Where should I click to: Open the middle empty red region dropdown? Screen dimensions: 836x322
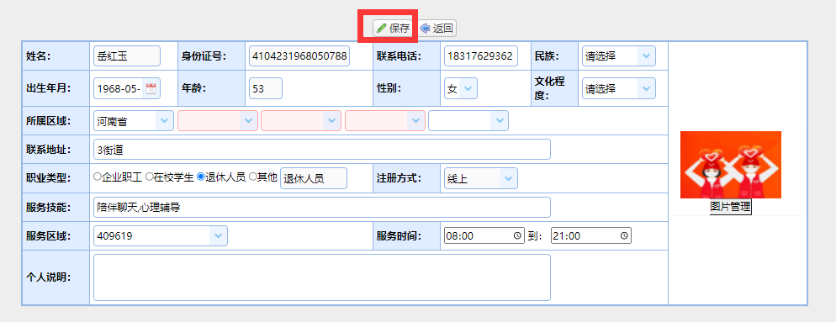tap(301, 121)
